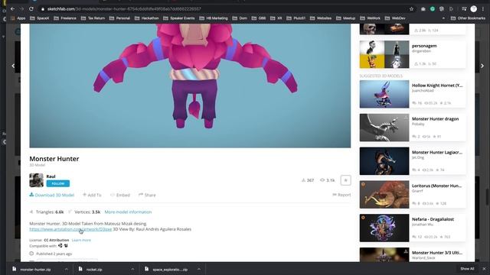Show the previous model with left arrow
Image resolution: width=490 pixels, height=275 pixels.
pos(13,66)
